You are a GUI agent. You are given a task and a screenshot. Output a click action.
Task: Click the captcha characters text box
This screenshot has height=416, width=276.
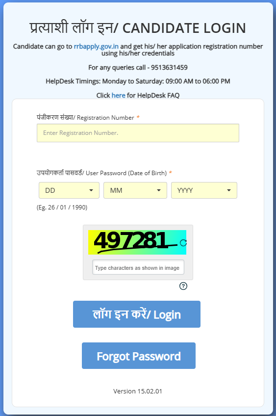[x=138, y=267]
